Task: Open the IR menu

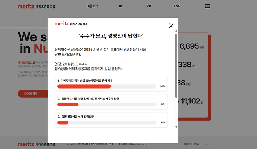Action: pos(120,6)
